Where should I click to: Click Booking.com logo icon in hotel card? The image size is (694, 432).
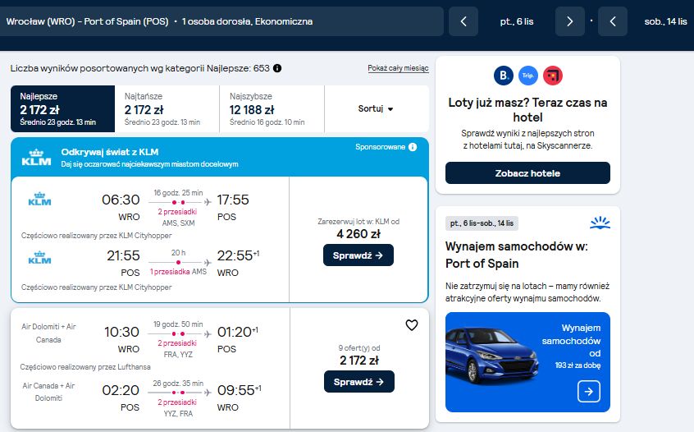(503, 76)
